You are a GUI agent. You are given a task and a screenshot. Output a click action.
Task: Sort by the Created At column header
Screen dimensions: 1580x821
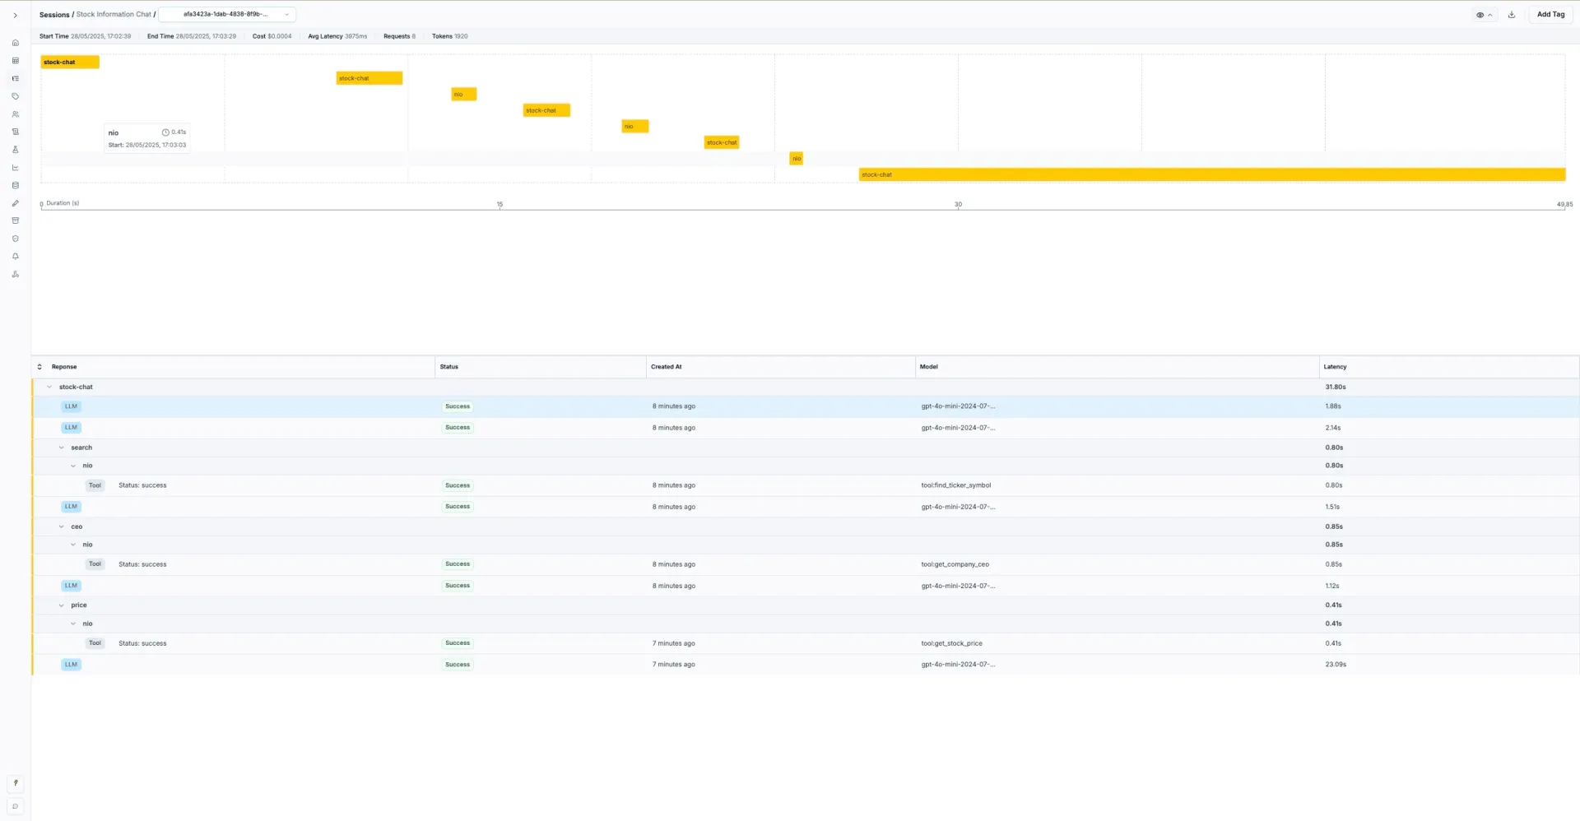click(x=666, y=367)
